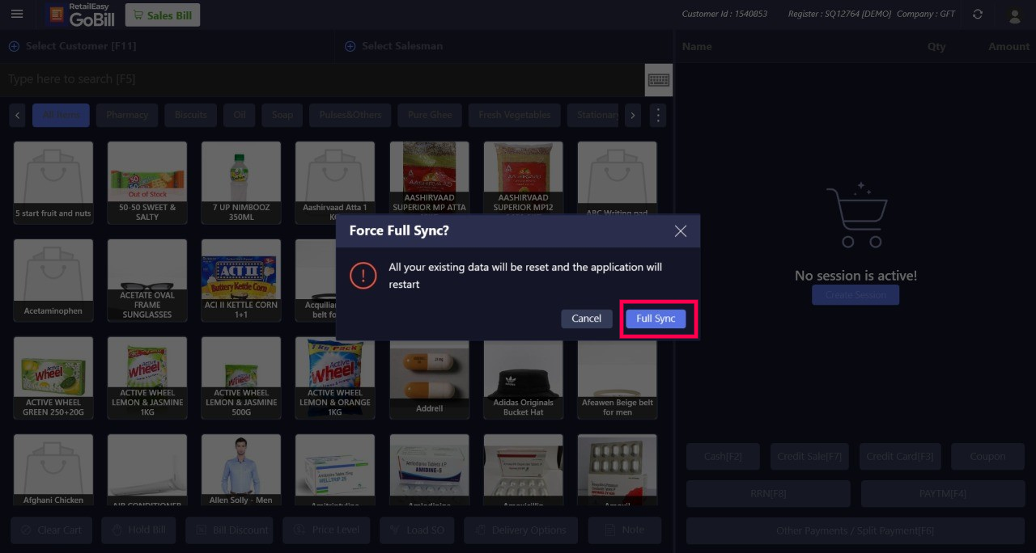Open the user profile icon

point(1013,15)
